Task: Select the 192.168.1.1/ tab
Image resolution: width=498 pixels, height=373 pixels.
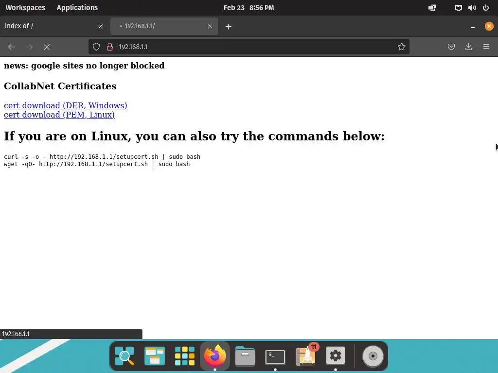Action: (x=164, y=26)
